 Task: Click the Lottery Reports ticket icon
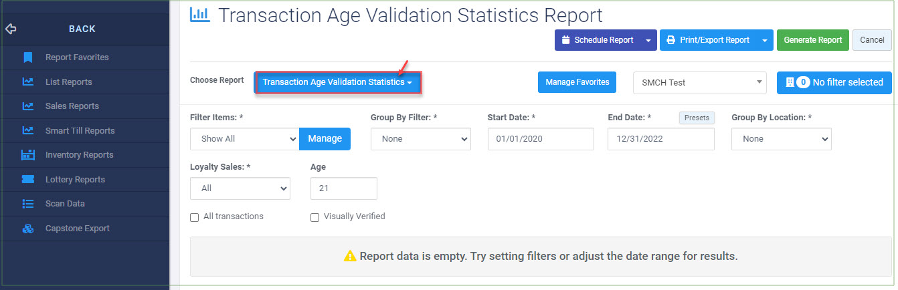[x=28, y=179]
